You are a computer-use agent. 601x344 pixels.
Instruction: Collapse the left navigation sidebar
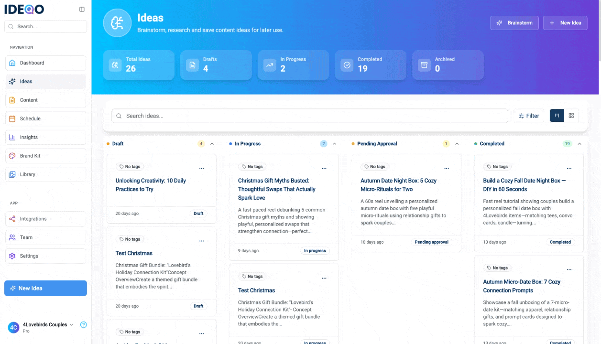click(x=82, y=9)
